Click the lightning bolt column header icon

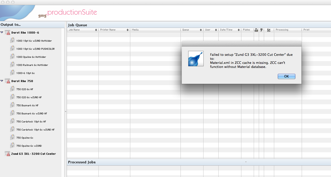click(x=261, y=30)
